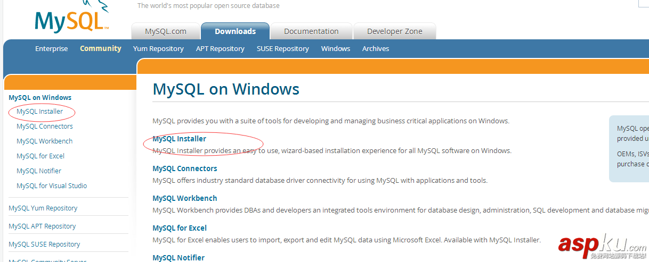Switch to the Documentation tab
The height and width of the screenshot is (262, 649).
311,31
